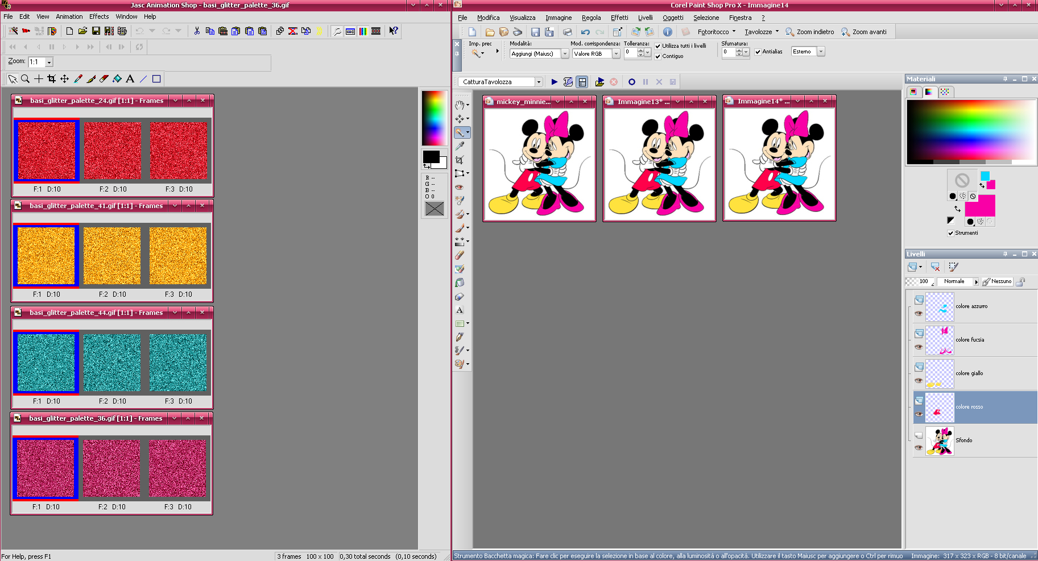Open 'Selezione' menu in Paint Shop Pro
The height and width of the screenshot is (561, 1038).
(x=706, y=18)
